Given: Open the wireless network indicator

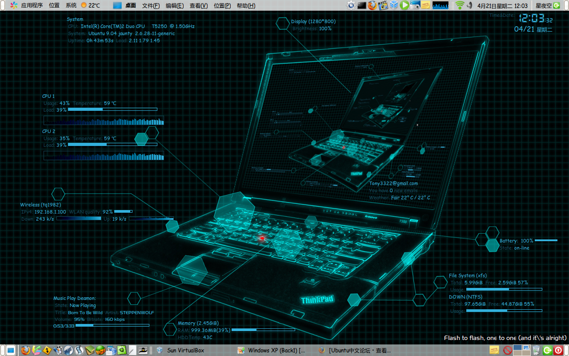Looking at the screenshot, I should (460, 5).
